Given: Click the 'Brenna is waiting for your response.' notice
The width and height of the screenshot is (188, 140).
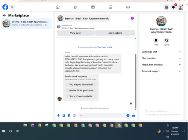Looking at the screenshot, I should click(x=95, y=108).
